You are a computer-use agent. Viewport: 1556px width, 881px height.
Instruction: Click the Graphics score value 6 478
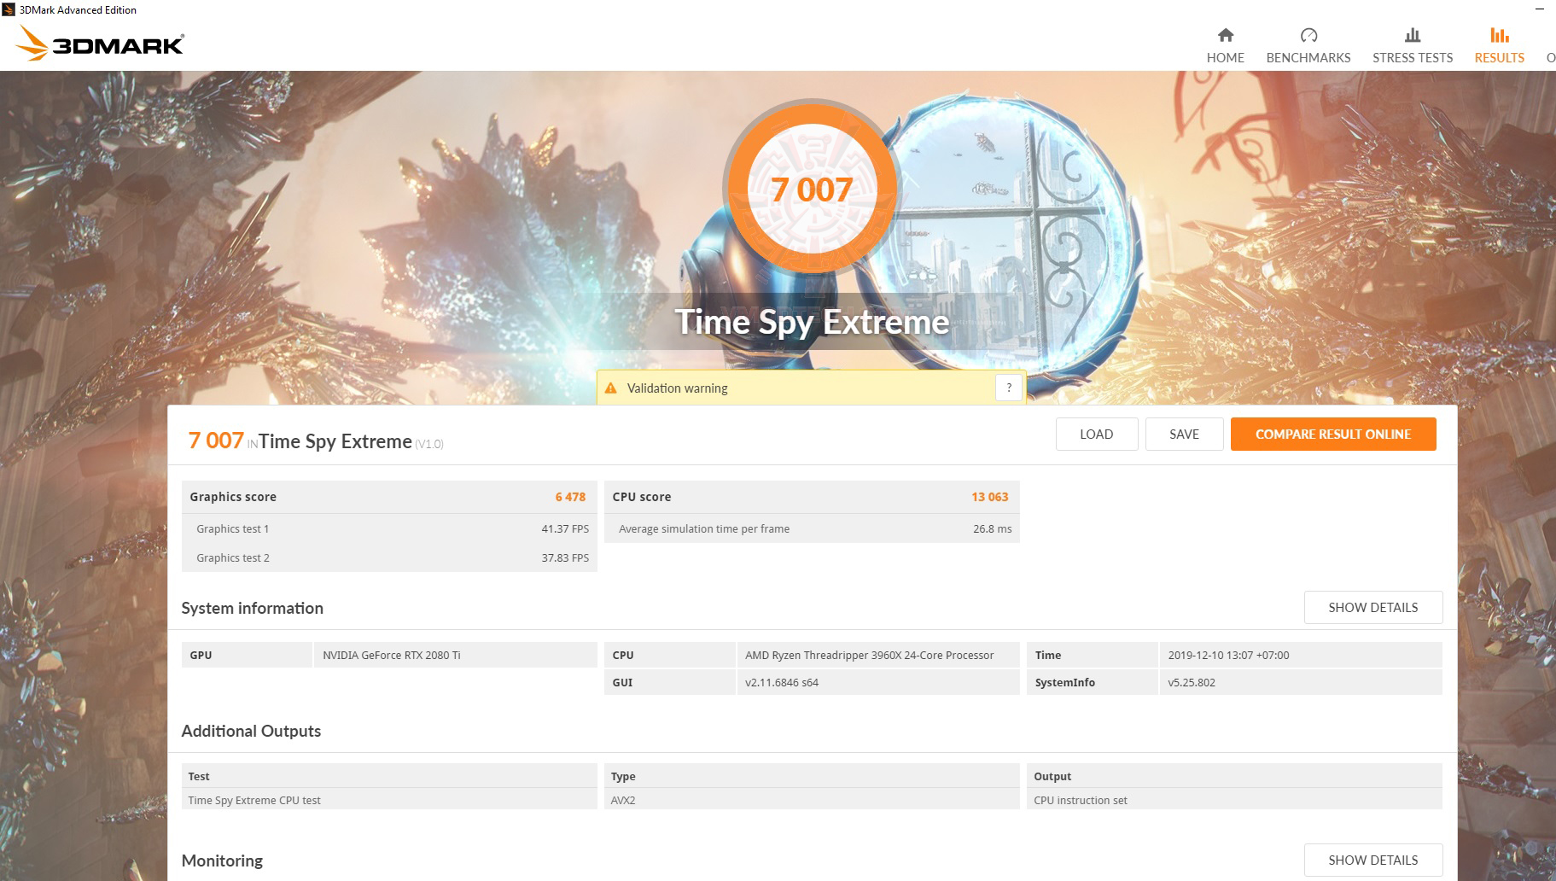tap(570, 497)
